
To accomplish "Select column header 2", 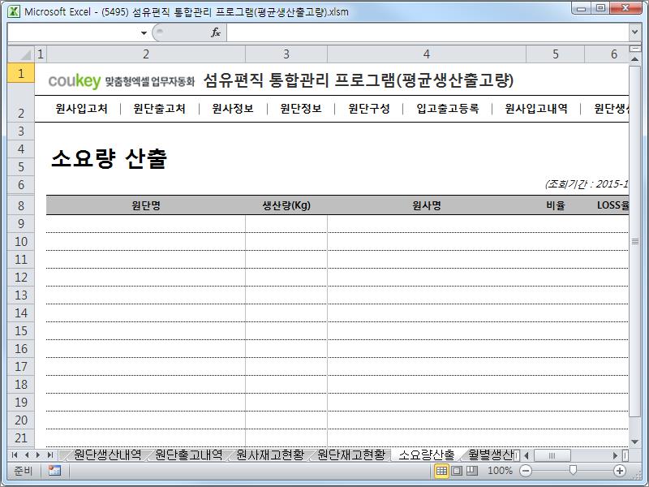I will pyautogui.click(x=146, y=54).
